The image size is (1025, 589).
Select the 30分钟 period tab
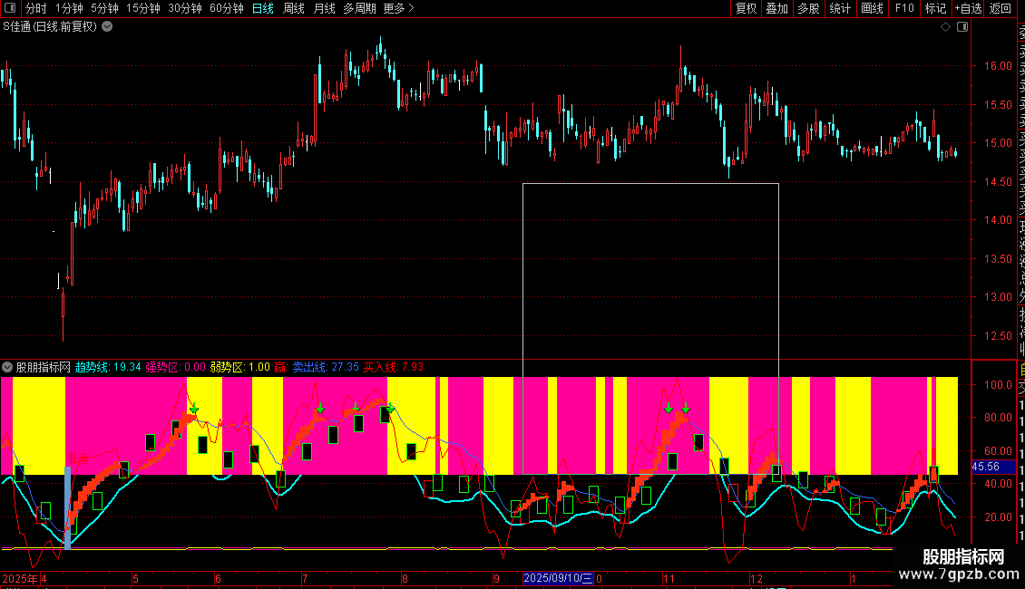[185, 8]
